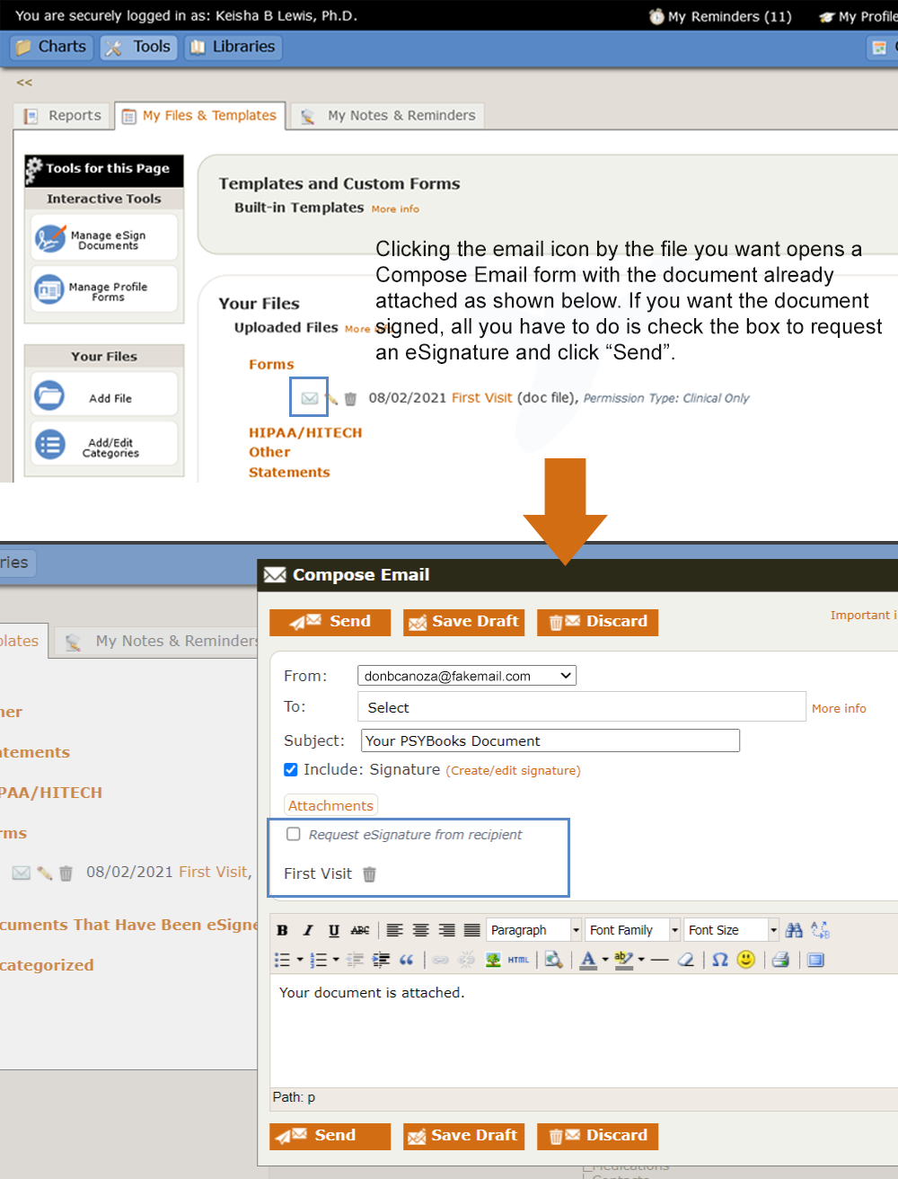Insert an image into the email
The image size is (898, 1179).
pos(493,960)
